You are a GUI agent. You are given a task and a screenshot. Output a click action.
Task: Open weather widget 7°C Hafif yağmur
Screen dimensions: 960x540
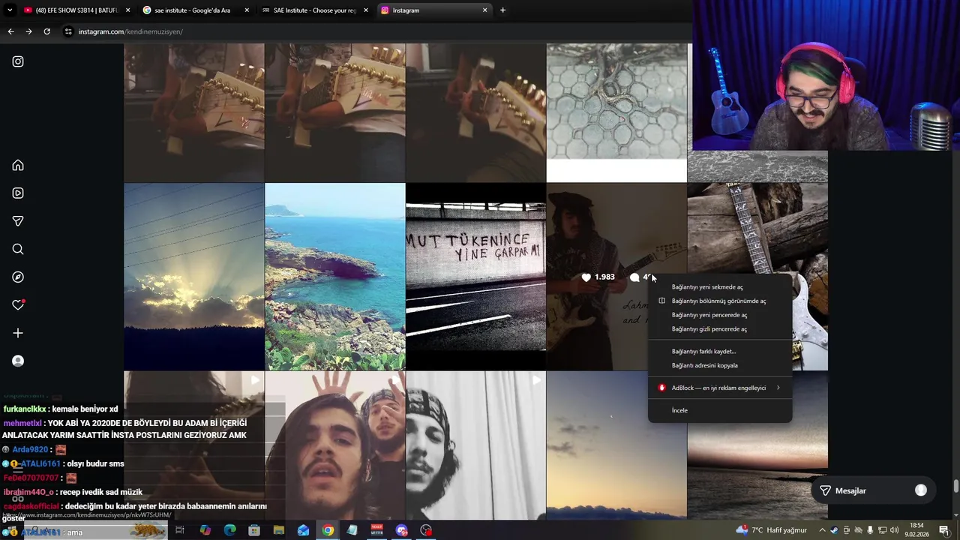click(x=772, y=530)
